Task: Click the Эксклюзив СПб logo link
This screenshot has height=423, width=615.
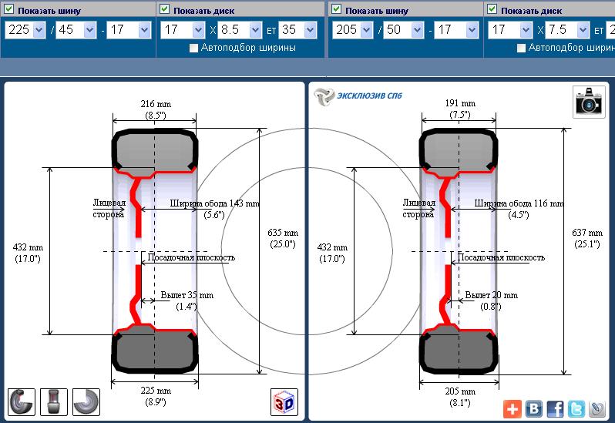Action: point(358,96)
